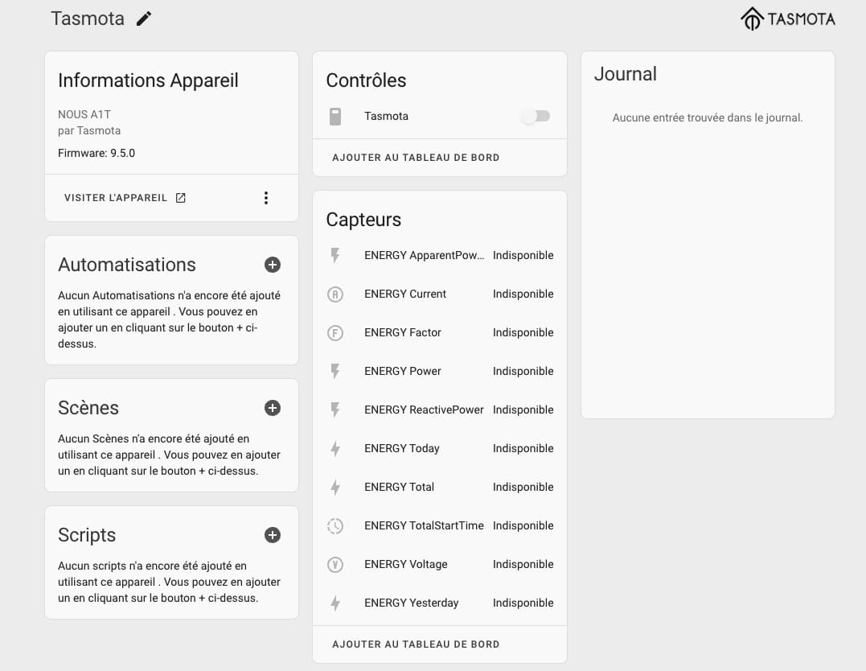Click Indisponible value for ENERGY Voltage
This screenshot has width=866, height=671.
(x=523, y=564)
